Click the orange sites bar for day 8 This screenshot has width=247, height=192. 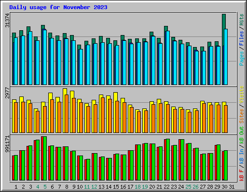[67, 114]
